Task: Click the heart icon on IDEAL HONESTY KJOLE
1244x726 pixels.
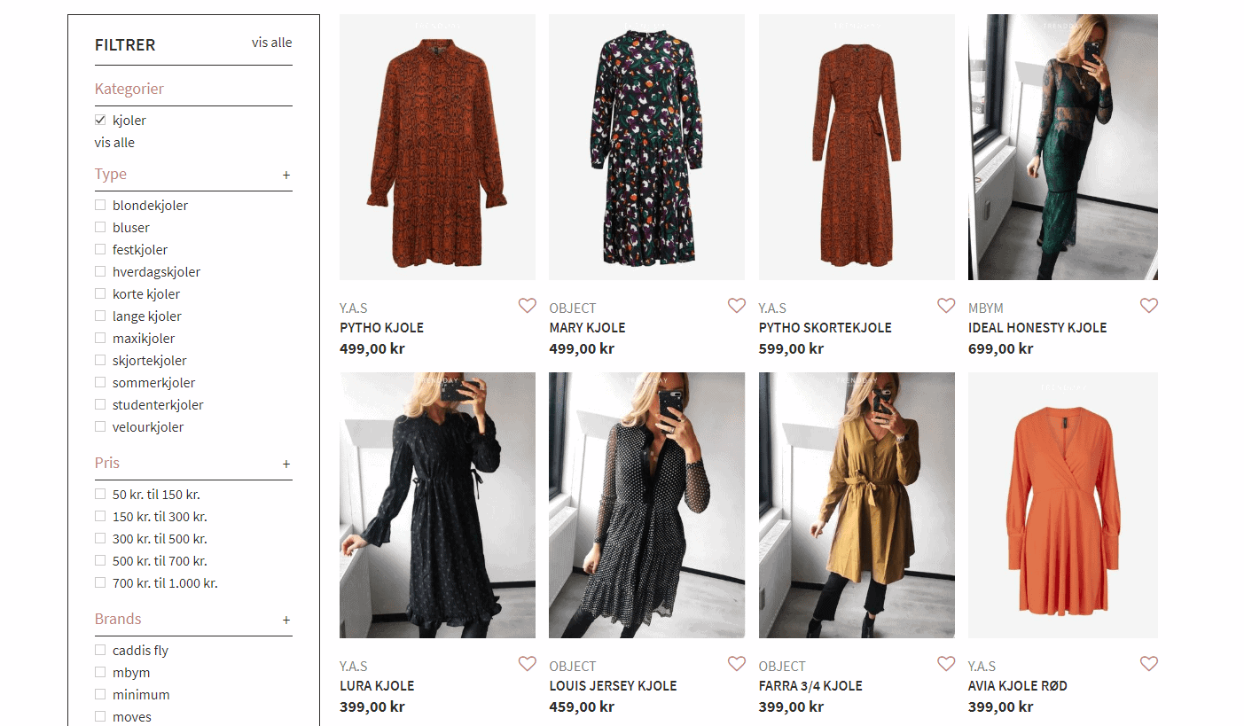Action: coord(1149,305)
